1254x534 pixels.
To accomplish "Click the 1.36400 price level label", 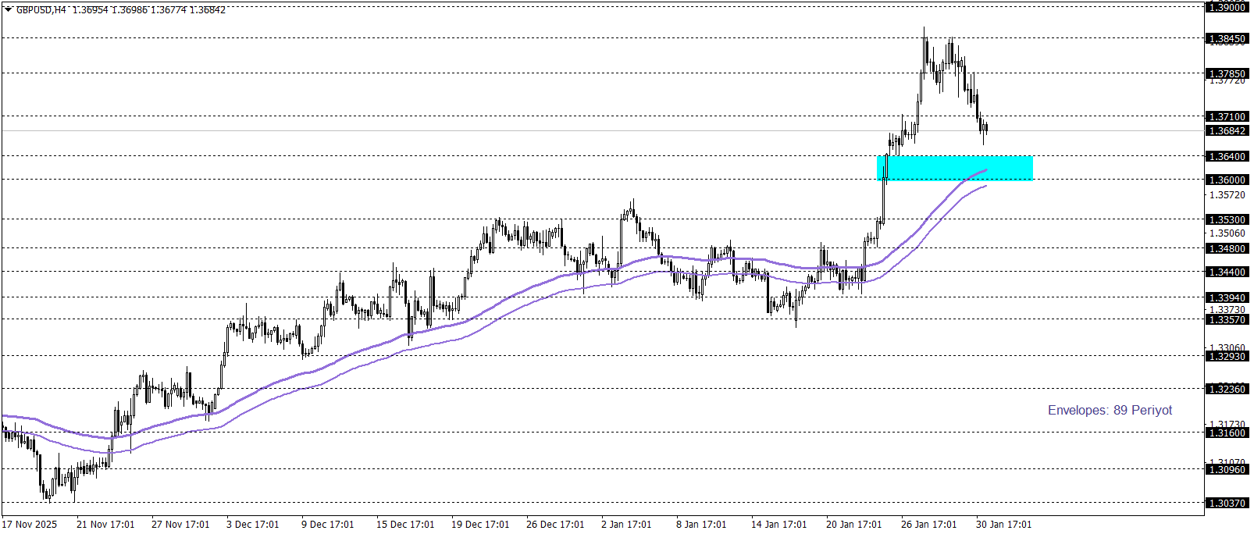I will 1227,156.
